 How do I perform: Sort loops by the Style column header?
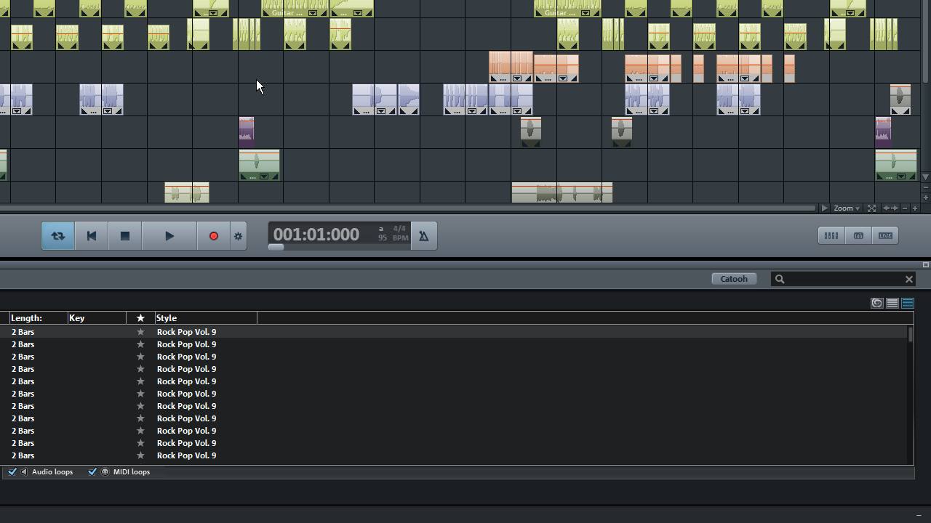167,318
